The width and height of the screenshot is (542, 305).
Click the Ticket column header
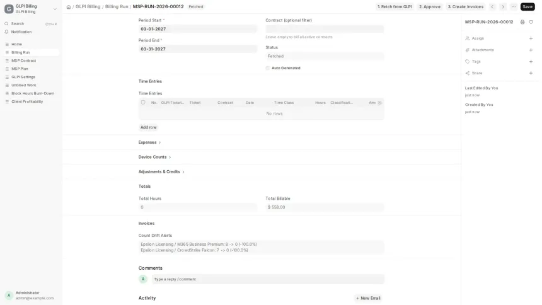195,103
